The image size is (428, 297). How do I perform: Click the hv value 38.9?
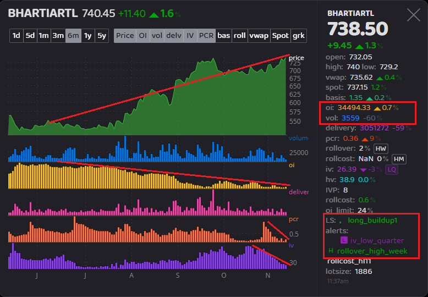347,180
